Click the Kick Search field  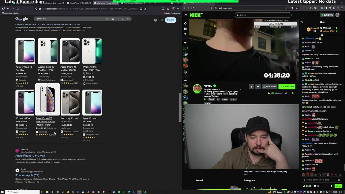tap(263, 15)
